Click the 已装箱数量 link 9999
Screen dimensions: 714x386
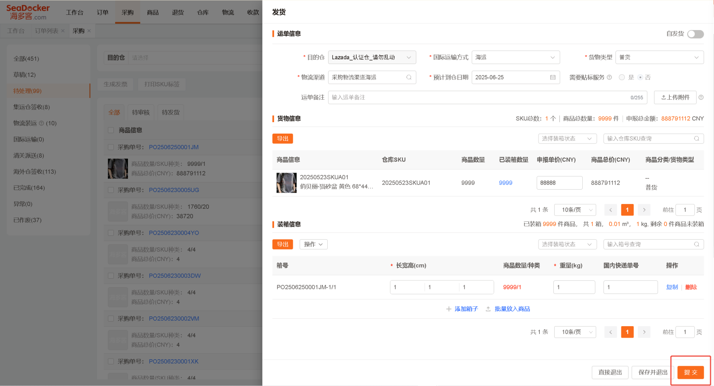tap(505, 183)
